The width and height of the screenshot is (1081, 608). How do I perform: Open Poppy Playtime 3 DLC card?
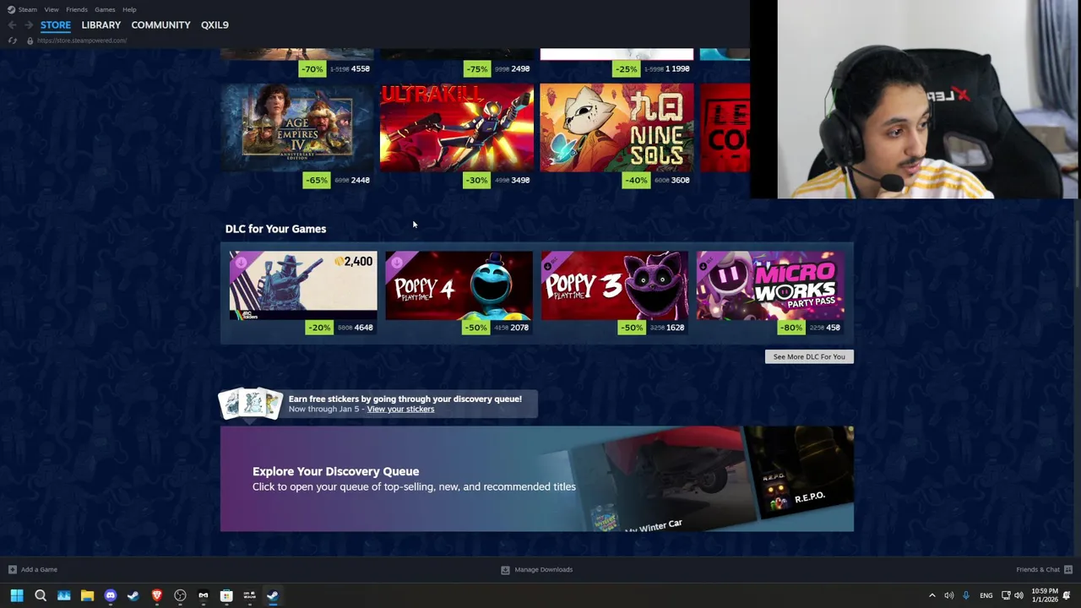click(x=614, y=285)
